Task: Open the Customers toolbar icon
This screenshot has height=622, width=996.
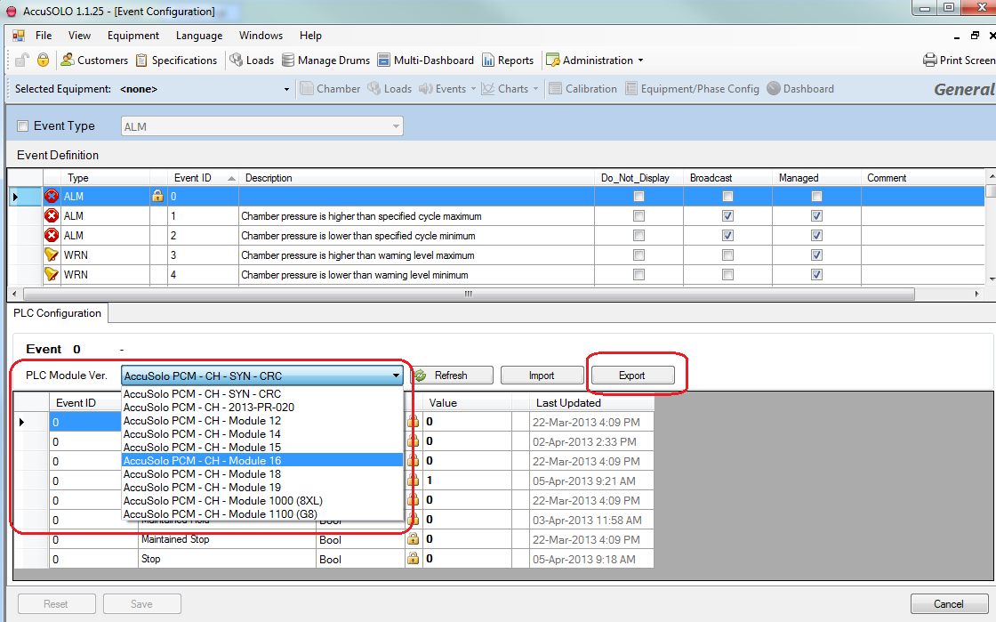Action: pos(68,61)
